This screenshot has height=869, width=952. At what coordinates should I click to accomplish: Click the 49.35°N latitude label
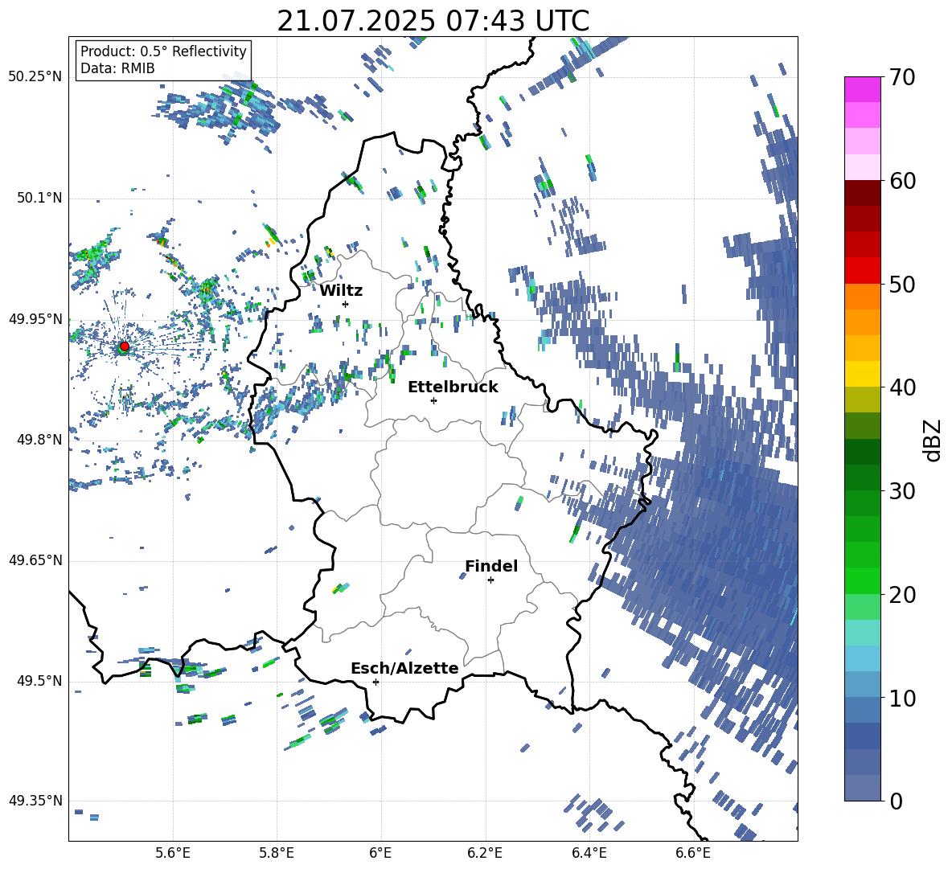[35, 801]
